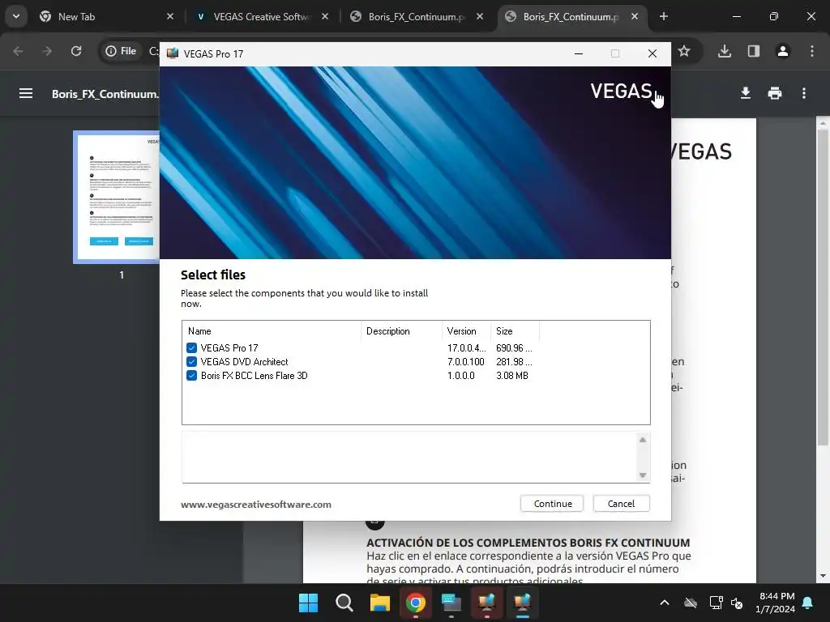This screenshot has width=830, height=622.
Task: Open File Explorer from taskbar
Action: point(380,603)
